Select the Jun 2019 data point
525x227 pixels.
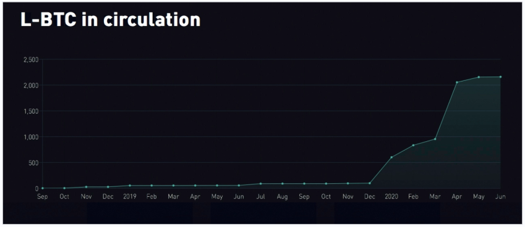(239, 186)
